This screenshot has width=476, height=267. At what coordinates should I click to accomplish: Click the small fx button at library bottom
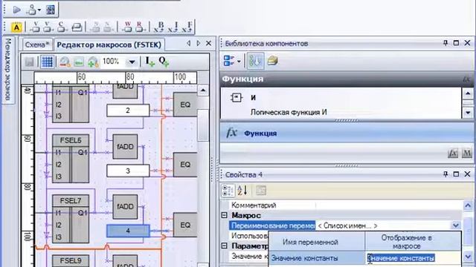click(453, 154)
